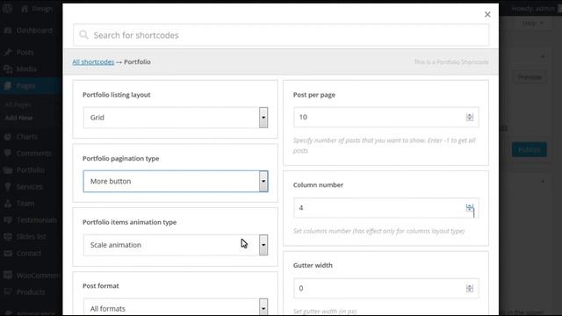
Task: Open Dashboard in the admin sidebar
Action: pyautogui.click(x=34, y=31)
